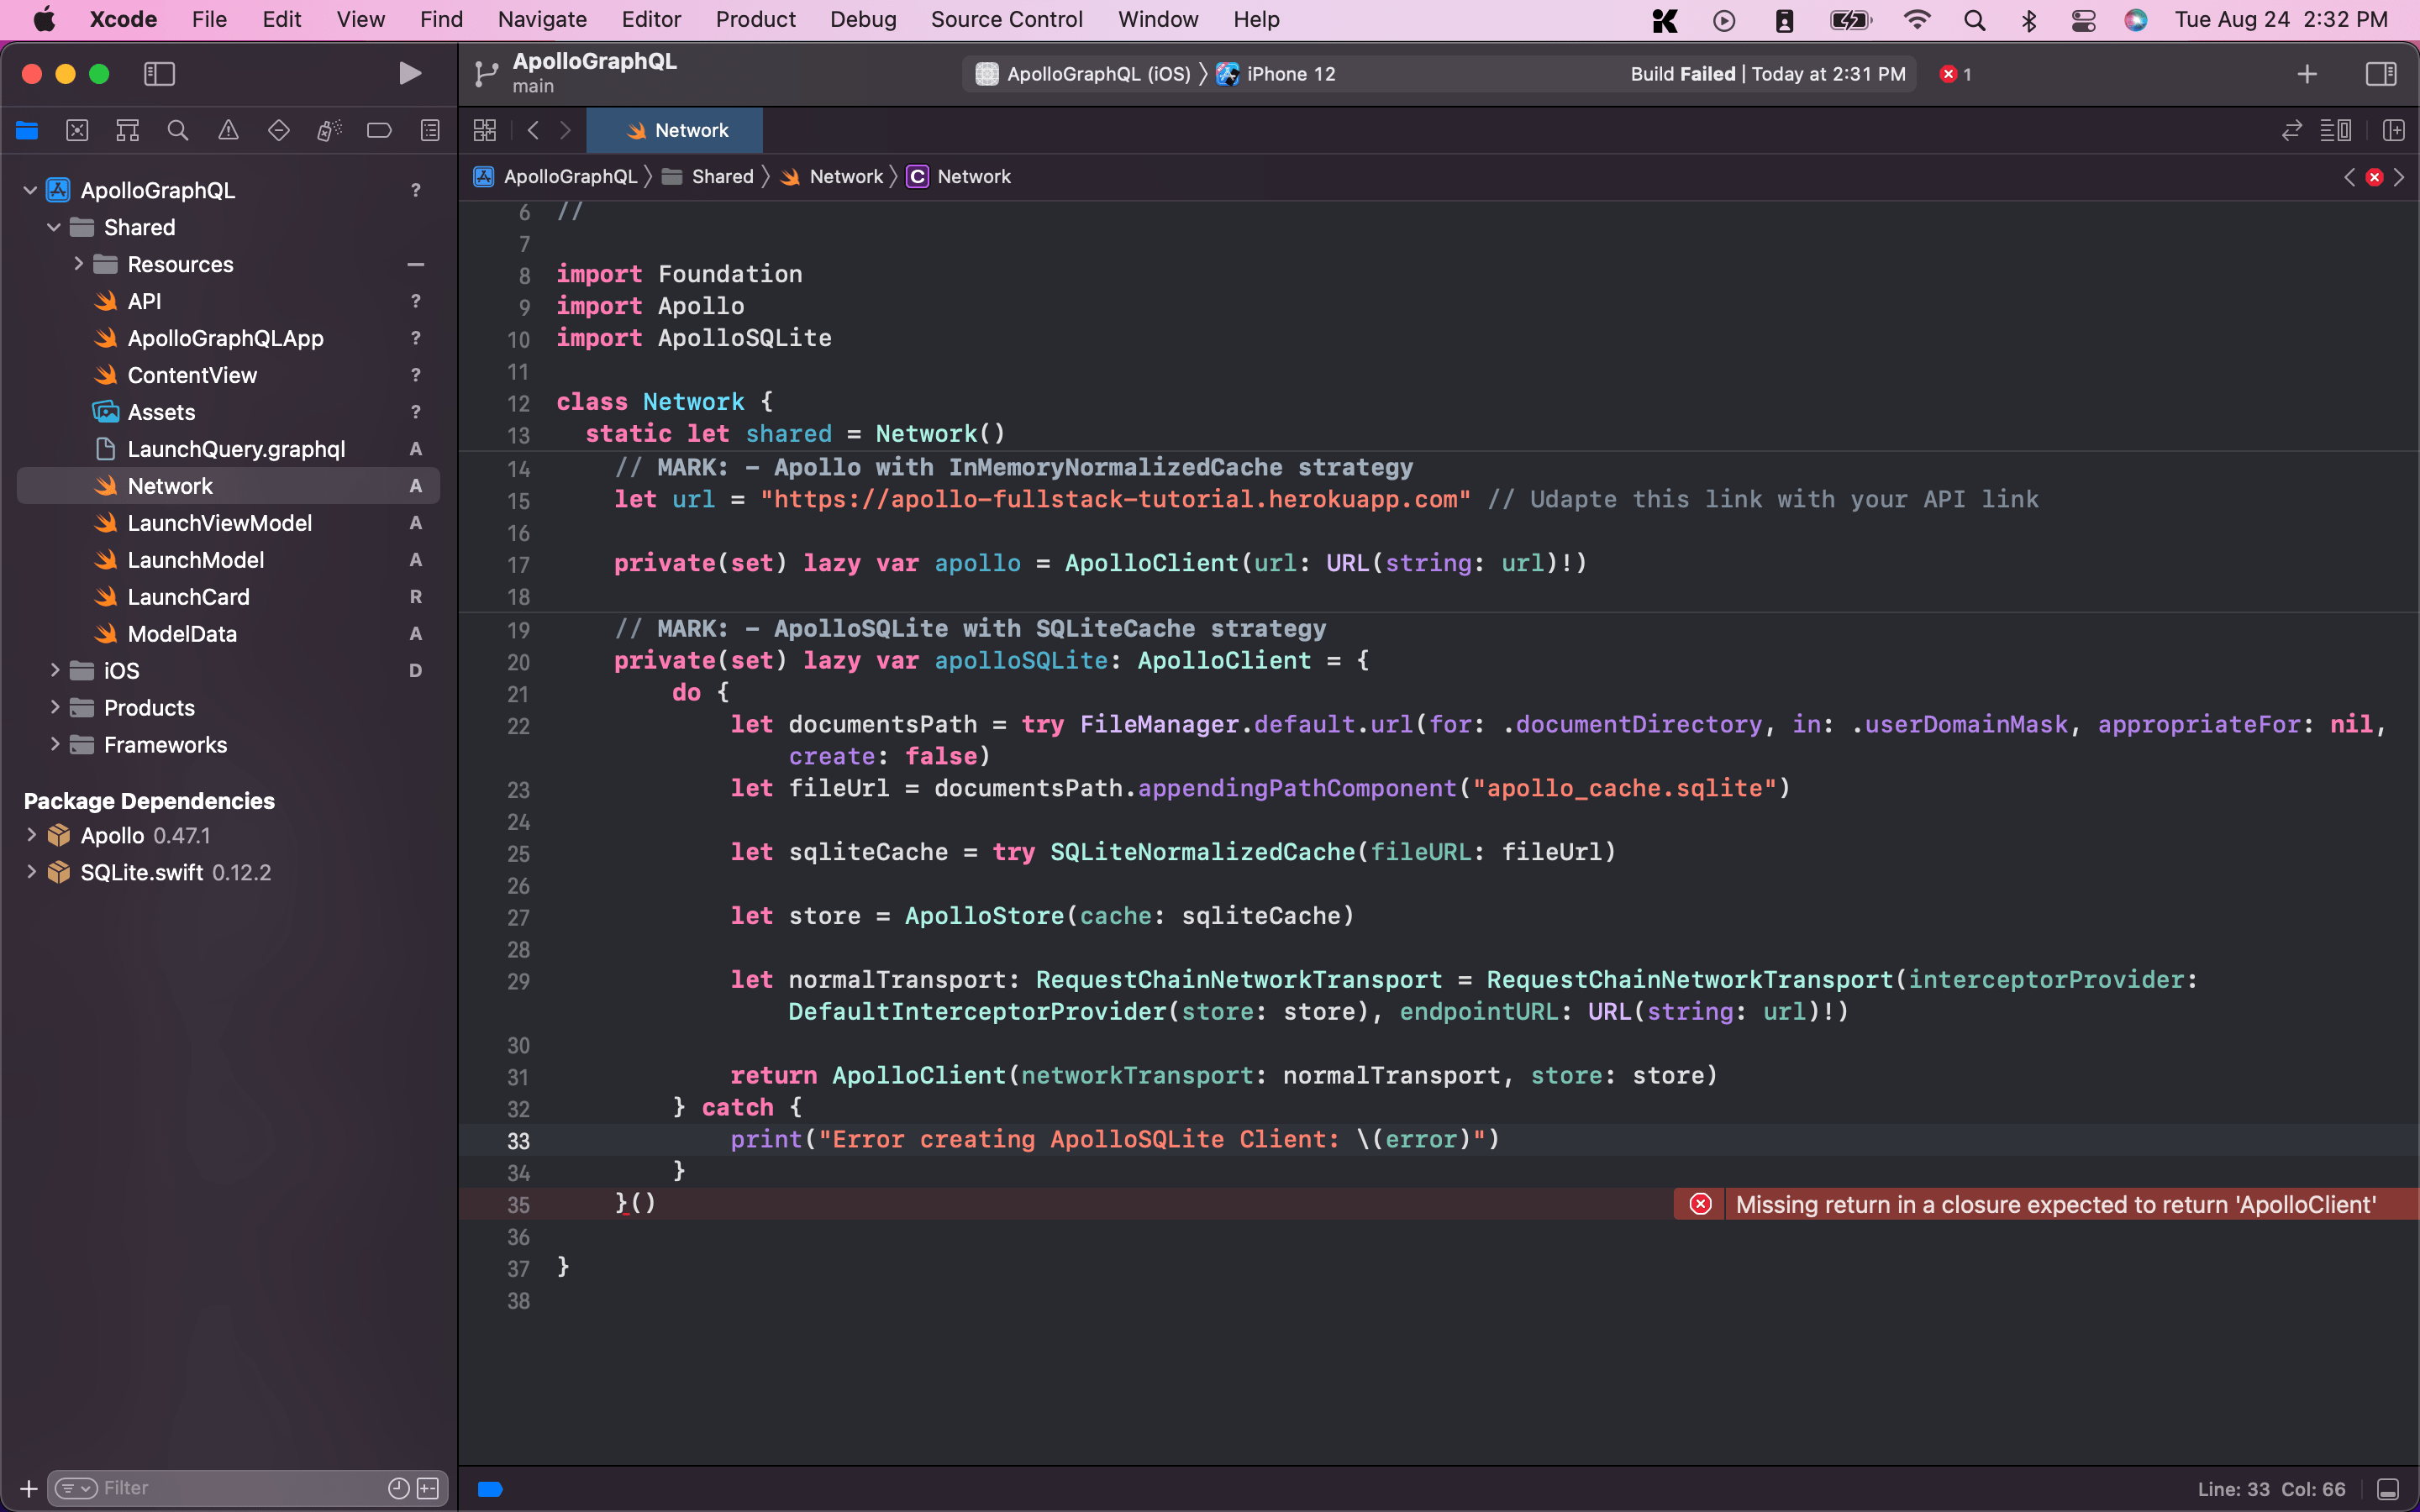This screenshot has width=2420, height=1512.
Task: Click the Add Editor on right icon
Action: coord(2393,130)
